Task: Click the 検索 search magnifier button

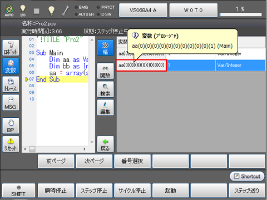Action: [x=105, y=89]
